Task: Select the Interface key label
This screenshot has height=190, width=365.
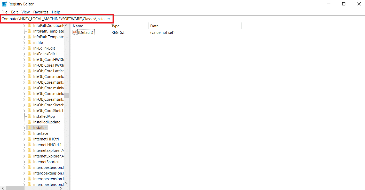Action: click(41, 133)
